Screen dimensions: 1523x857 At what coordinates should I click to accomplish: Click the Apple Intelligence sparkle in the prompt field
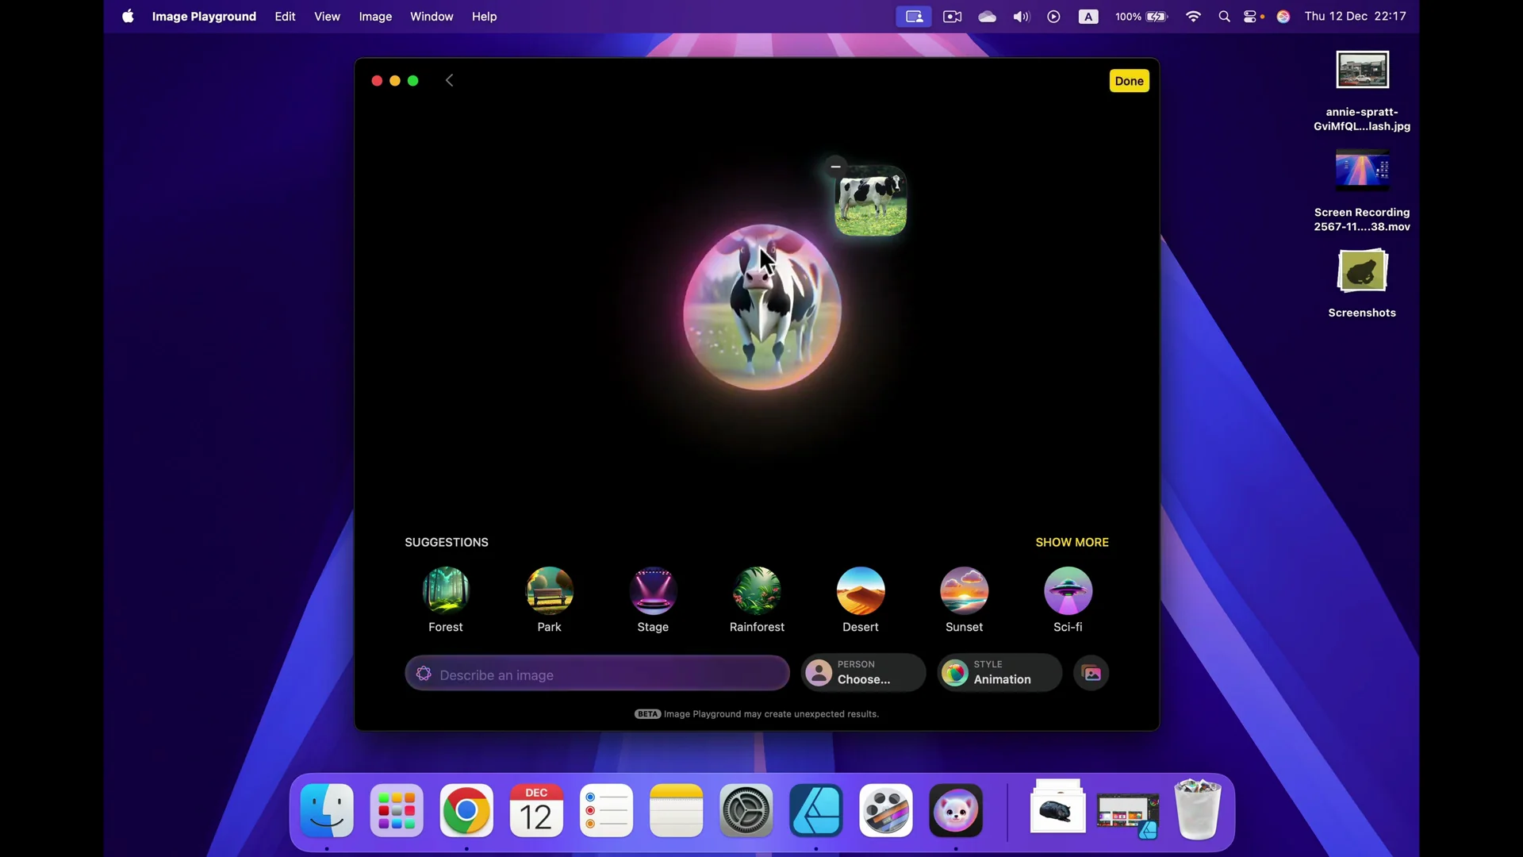(424, 673)
